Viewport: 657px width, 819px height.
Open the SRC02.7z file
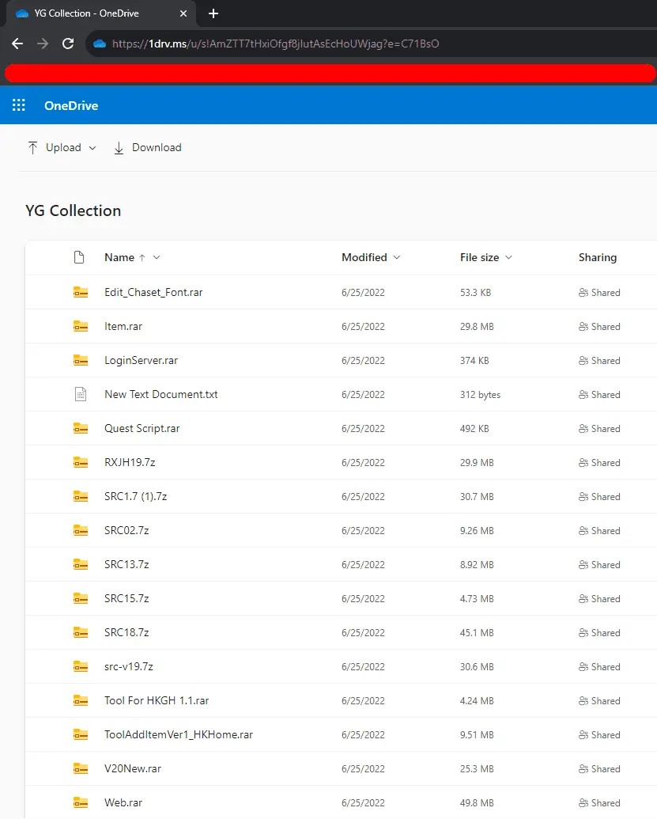pyautogui.click(x=126, y=529)
